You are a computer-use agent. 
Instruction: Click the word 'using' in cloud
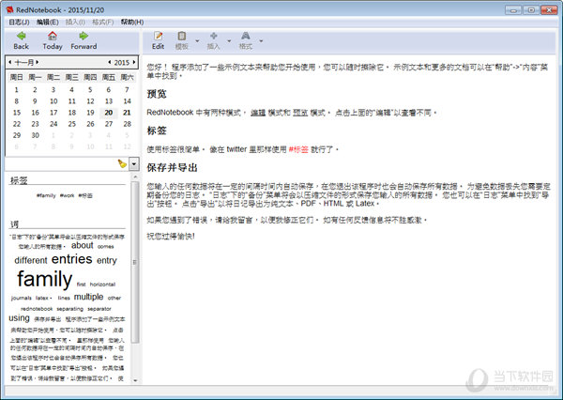pos(19,318)
